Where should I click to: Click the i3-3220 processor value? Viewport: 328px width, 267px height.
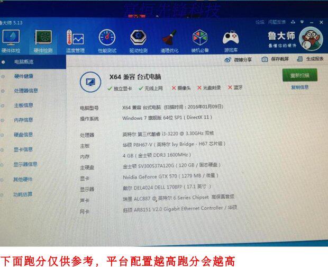click(168, 133)
